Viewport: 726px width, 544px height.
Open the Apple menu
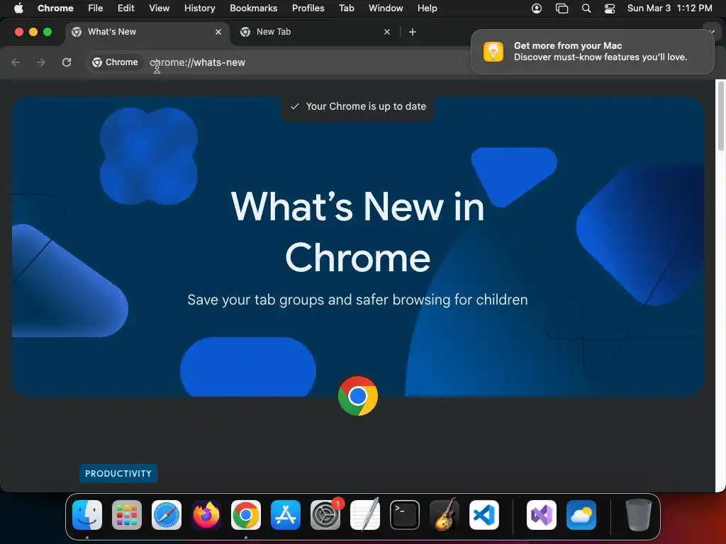(18, 8)
